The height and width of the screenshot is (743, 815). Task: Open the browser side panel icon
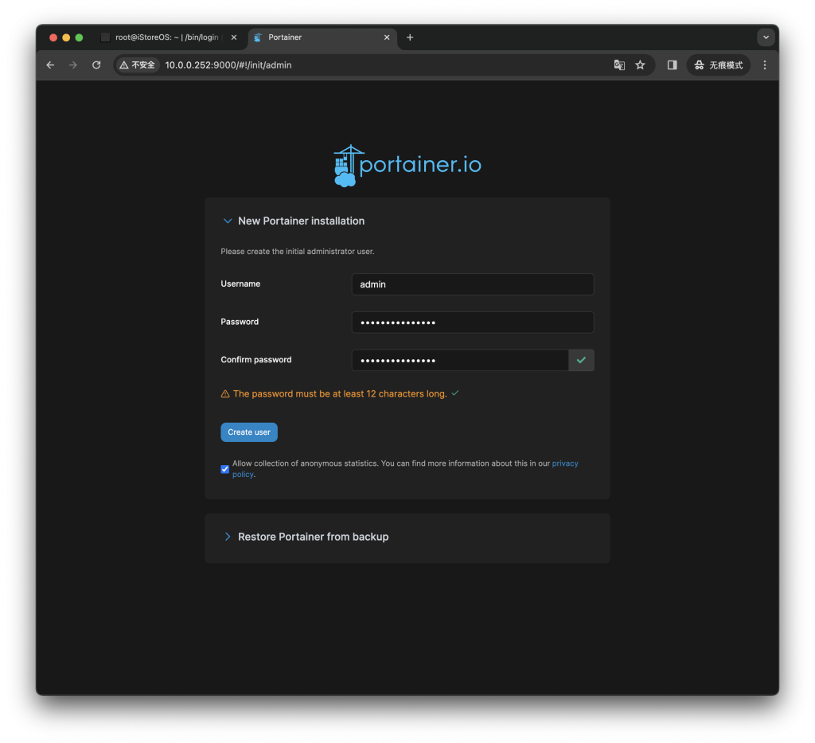tap(672, 65)
